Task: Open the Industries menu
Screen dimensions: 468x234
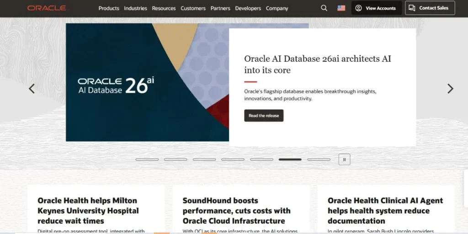Action: point(135,8)
